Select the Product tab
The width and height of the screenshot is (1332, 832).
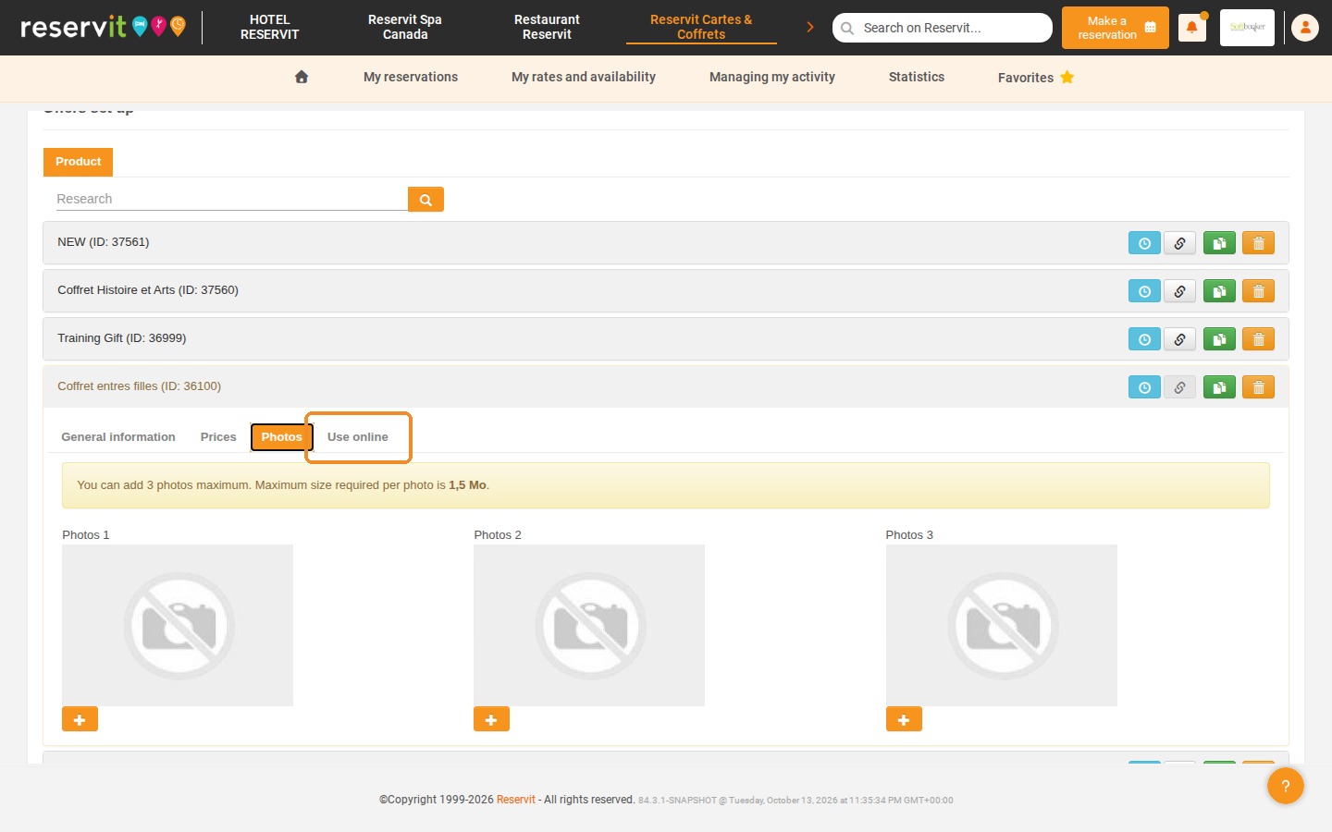[78, 162]
